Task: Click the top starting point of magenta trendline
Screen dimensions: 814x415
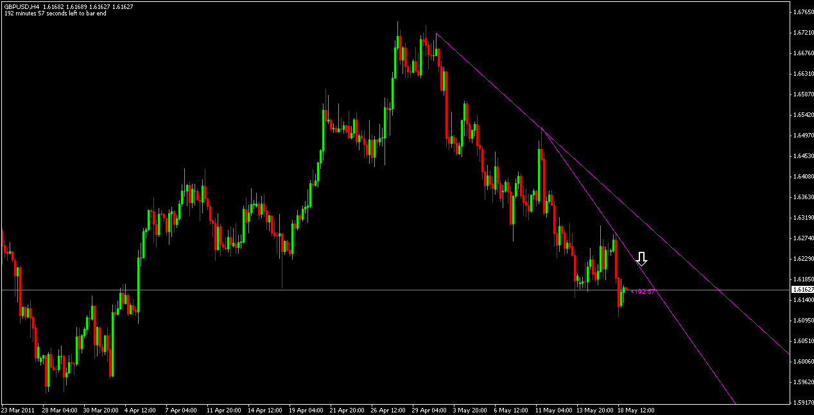Action: coord(436,33)
